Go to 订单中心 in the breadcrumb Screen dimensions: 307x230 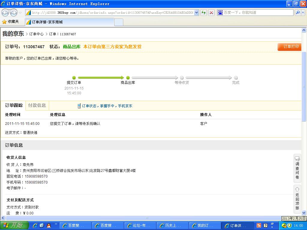click(36, 34)
